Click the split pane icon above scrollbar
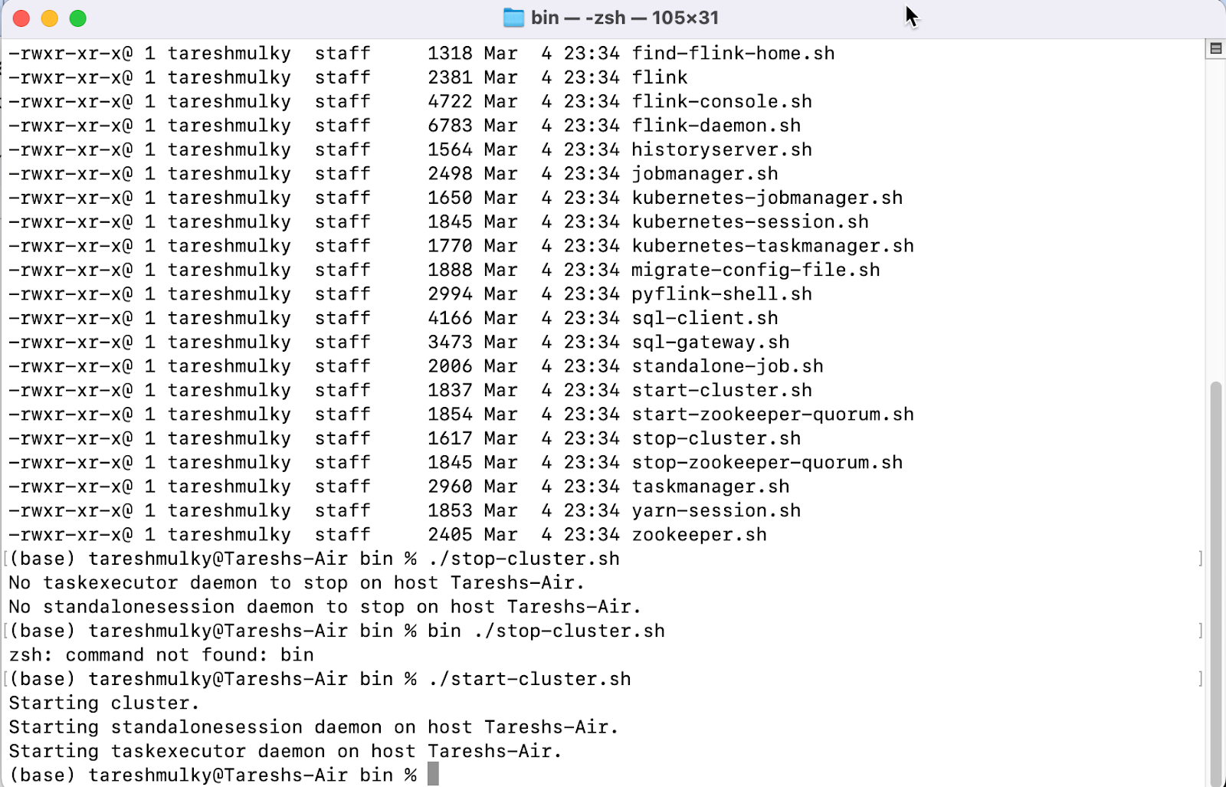1226x787 pixels. 1215,49
